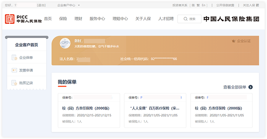Open the policy card dated 2020/12/15-2021/12/15
The height and width of the screenshot is (139, 267).
coord(89,111)
